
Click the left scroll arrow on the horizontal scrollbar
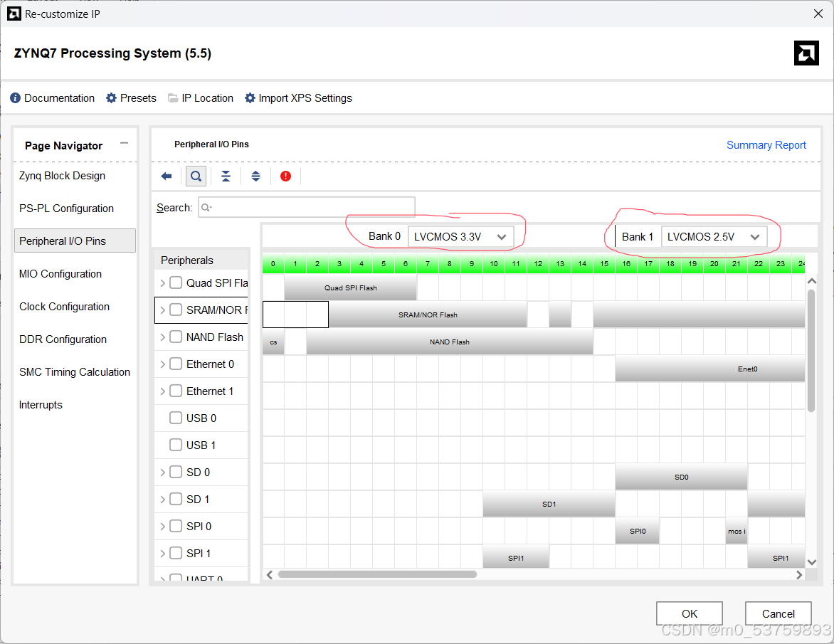(270, 575)
